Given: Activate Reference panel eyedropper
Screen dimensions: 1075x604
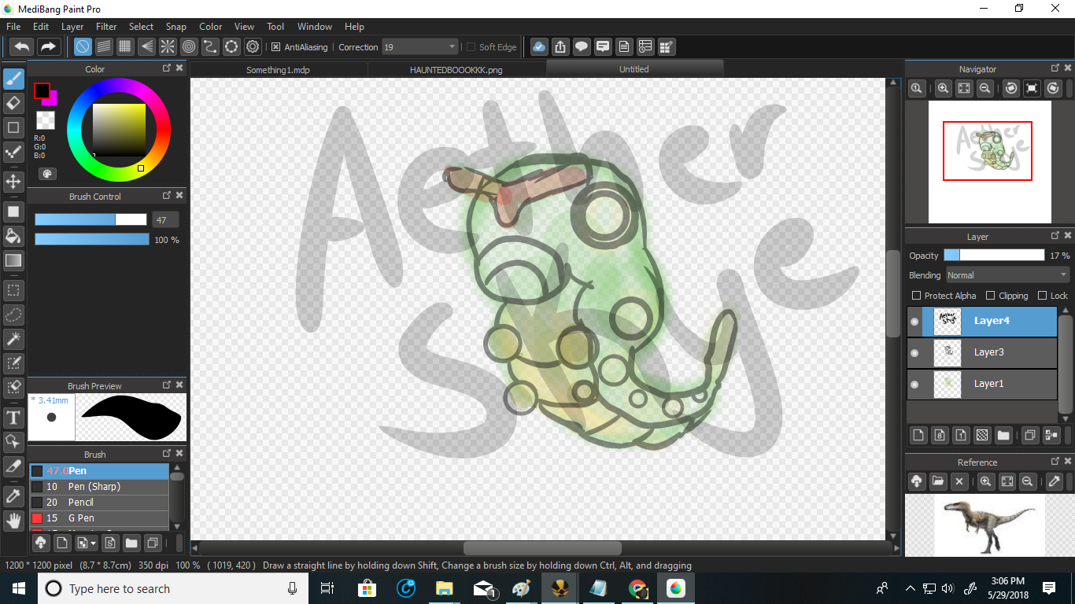Looking at the screenshot, I should pos(1055,481).
